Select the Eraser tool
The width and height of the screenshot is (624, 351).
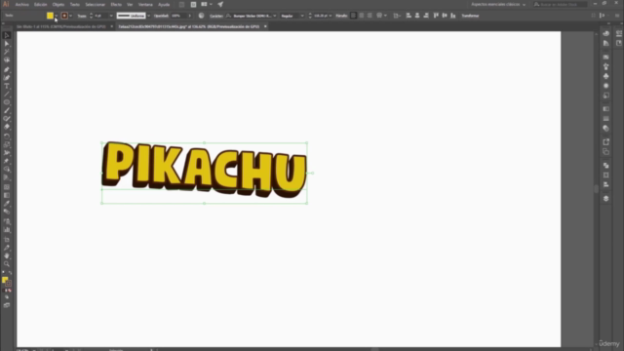pos(7,127)
